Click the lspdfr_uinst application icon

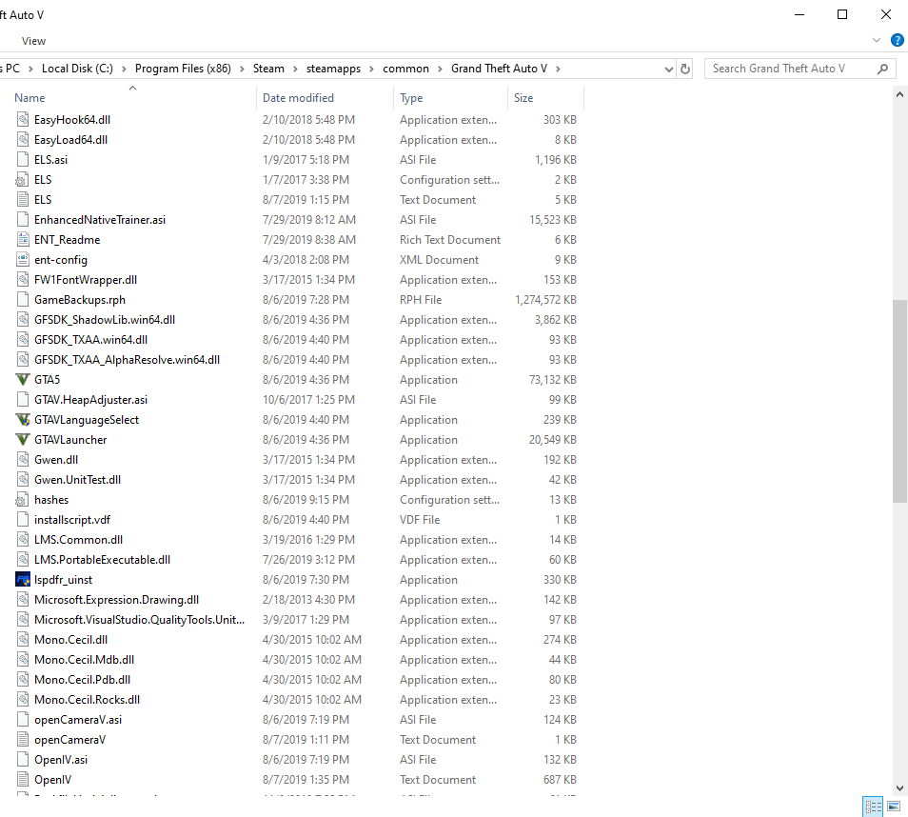point(23,580)
